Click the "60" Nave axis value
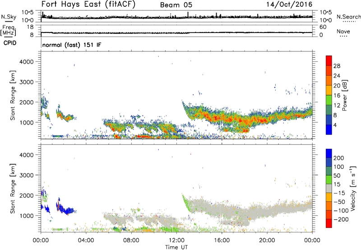This screenshot has width=361, height=250. (x=323, y=27)
